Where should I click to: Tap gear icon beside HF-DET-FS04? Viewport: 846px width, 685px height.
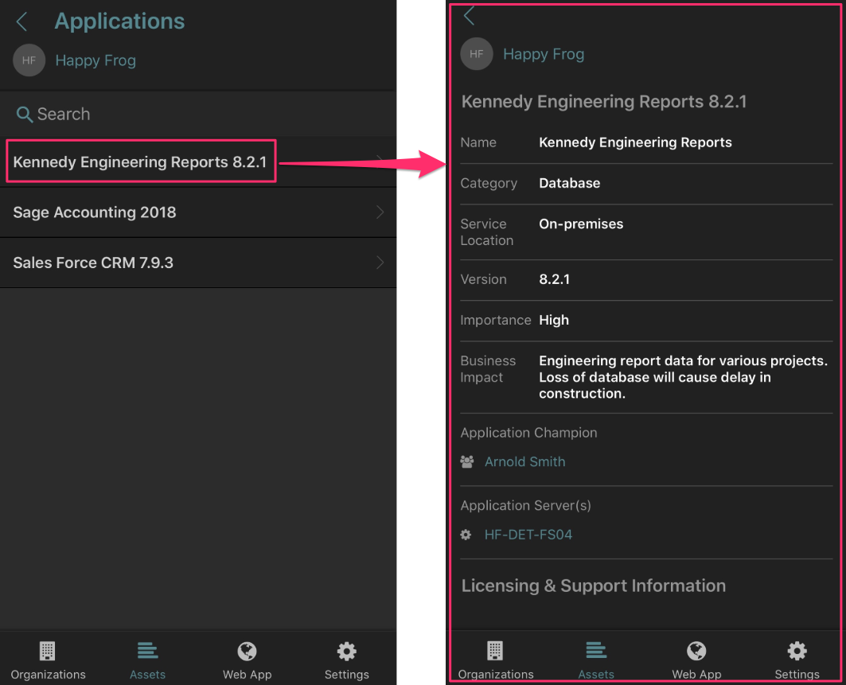466,535
